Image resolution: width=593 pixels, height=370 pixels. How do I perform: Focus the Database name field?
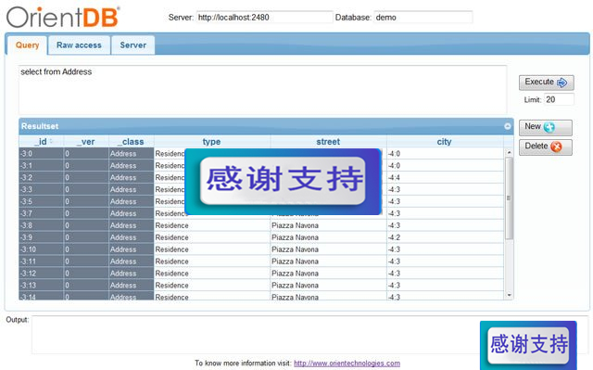423,18
